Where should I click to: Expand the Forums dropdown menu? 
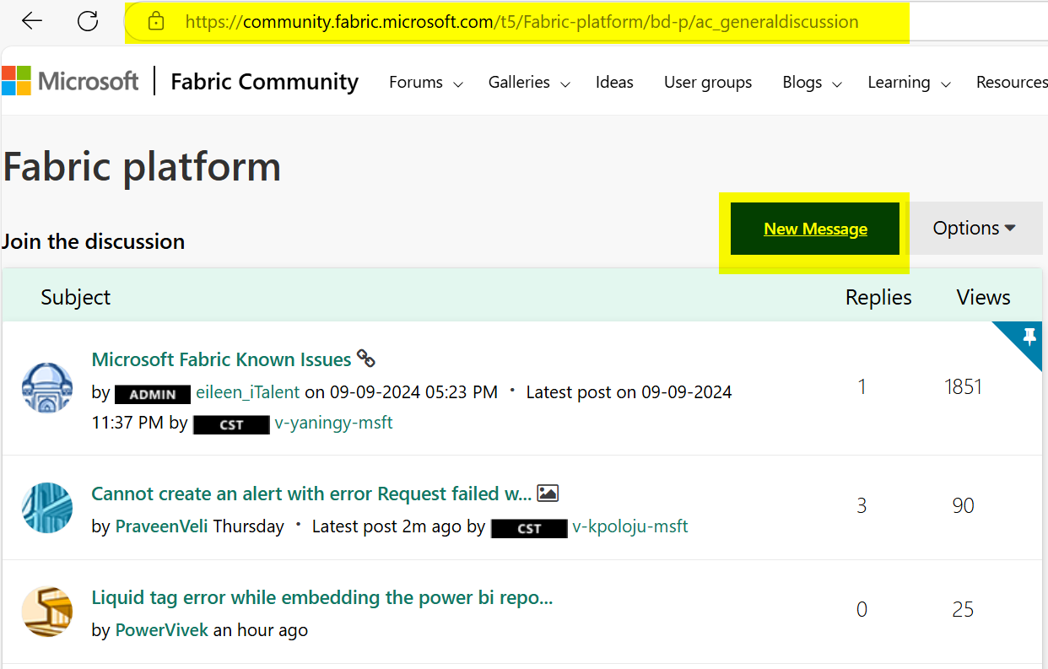pyautogui.click(x=425, y=83)
